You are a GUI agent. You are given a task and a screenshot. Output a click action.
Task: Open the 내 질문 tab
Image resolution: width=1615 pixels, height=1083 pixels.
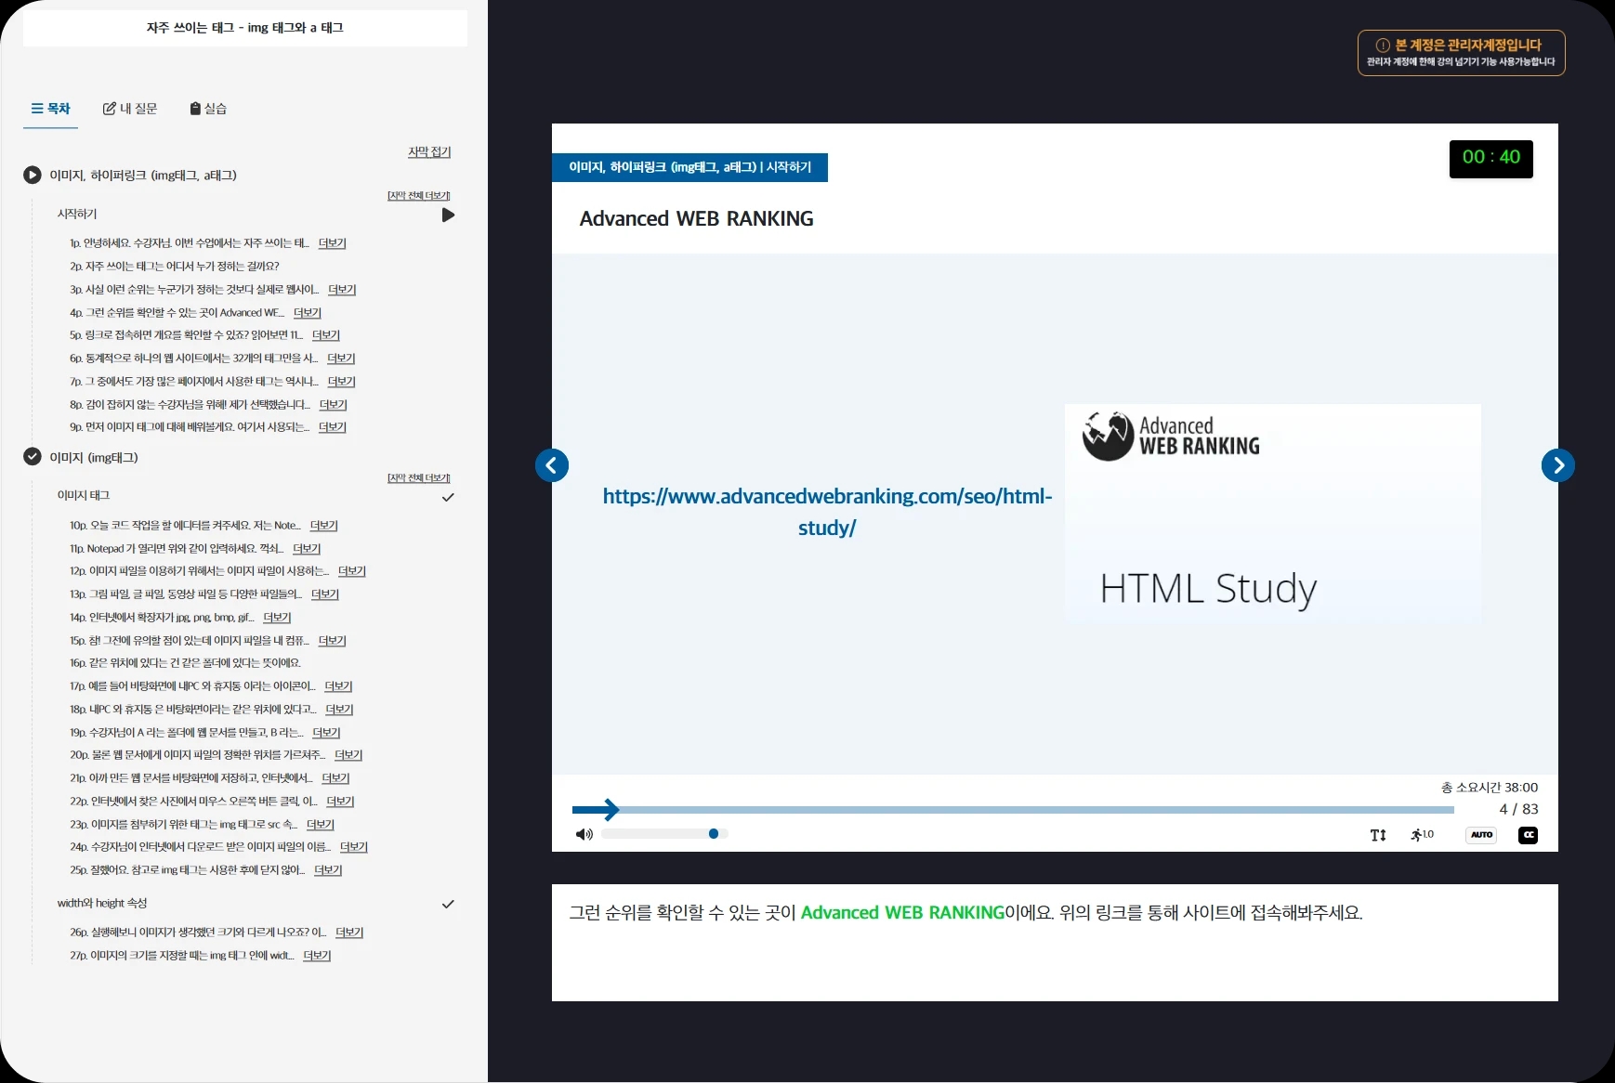pyautogui.click(x=130, y=109)
